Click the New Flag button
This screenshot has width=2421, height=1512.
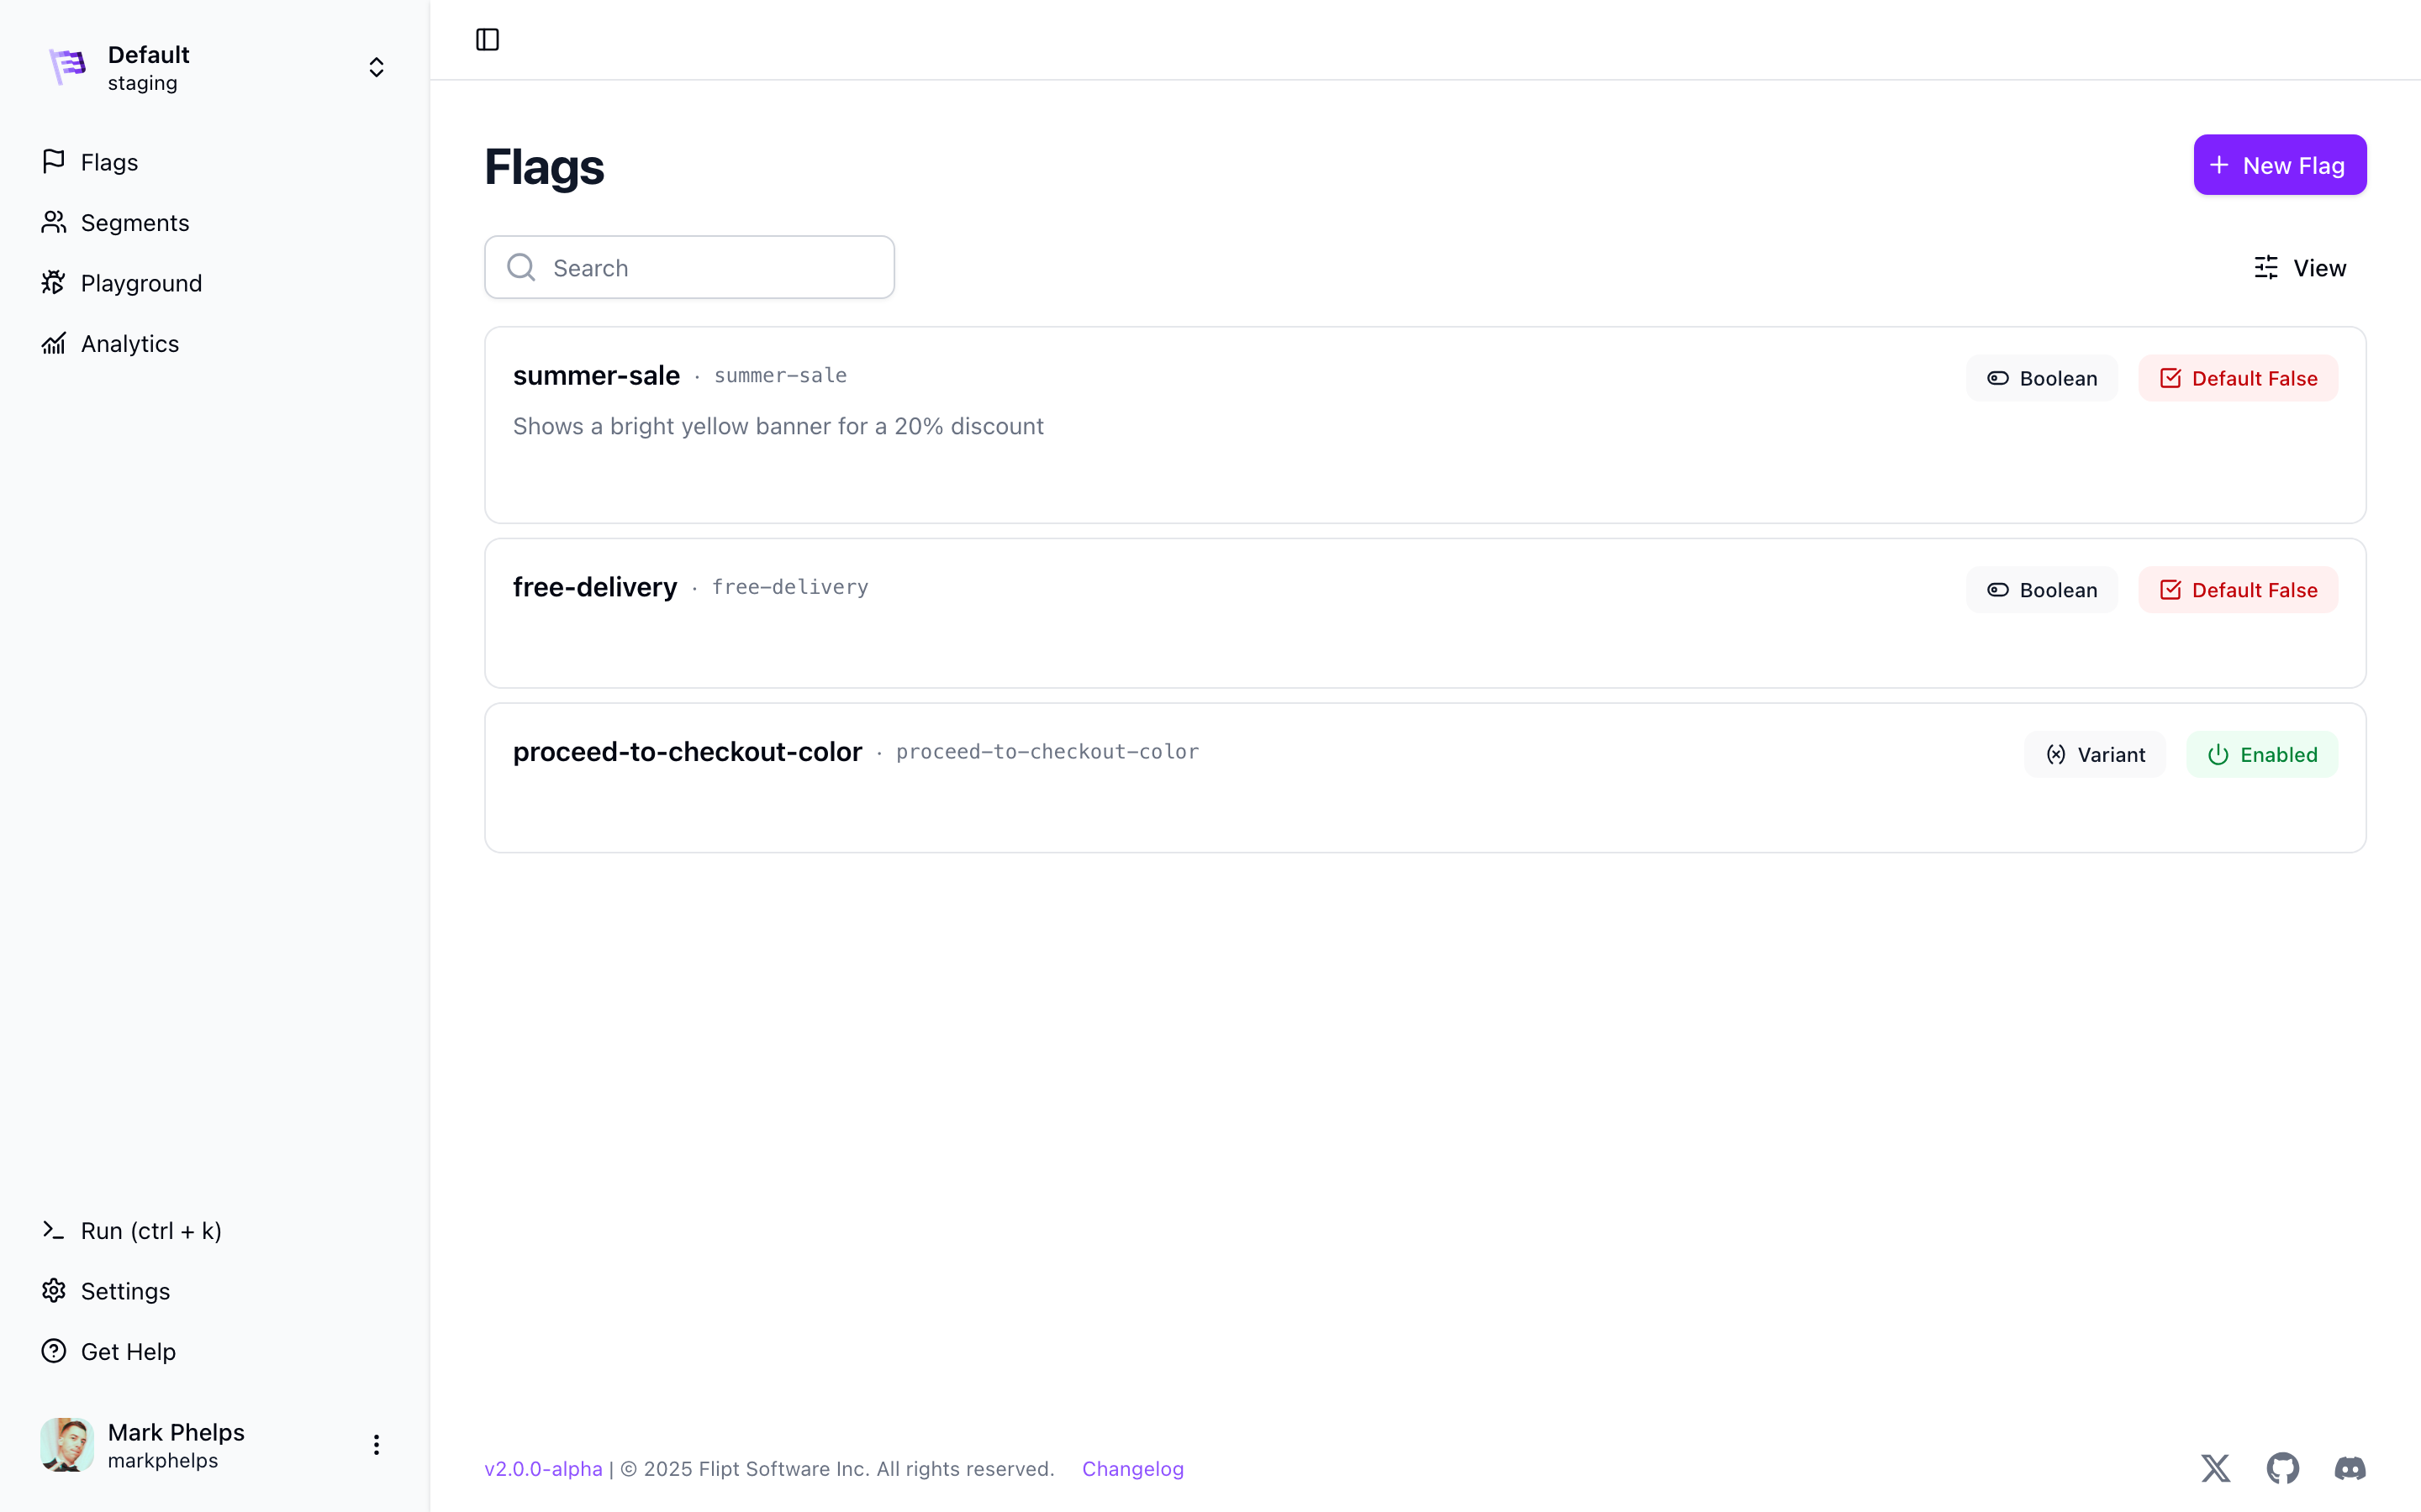click(2279, 165)
